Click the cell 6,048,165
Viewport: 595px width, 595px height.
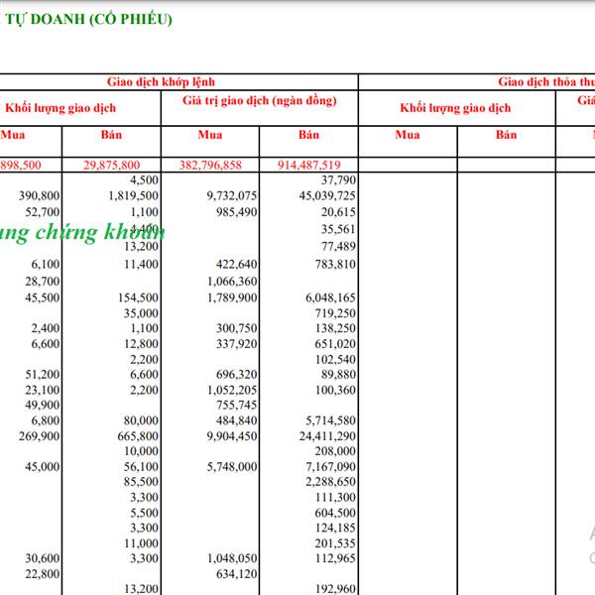tap(331, 297)
